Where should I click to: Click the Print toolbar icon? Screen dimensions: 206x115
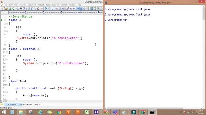point(21,9)
